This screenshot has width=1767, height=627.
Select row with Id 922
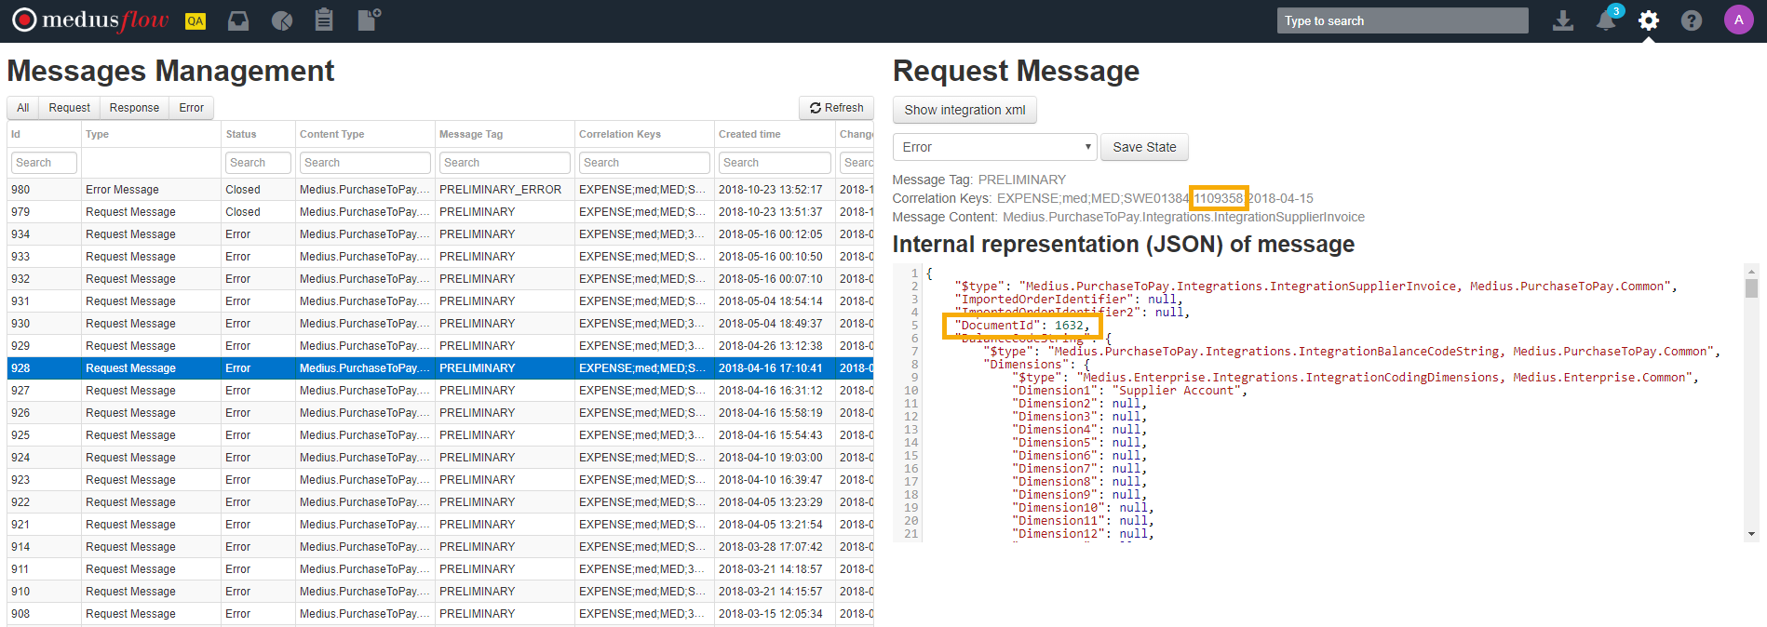coord(440,502)
